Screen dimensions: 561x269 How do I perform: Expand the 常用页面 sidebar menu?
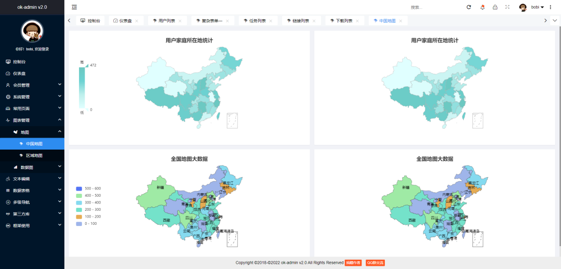click(32, 109)
